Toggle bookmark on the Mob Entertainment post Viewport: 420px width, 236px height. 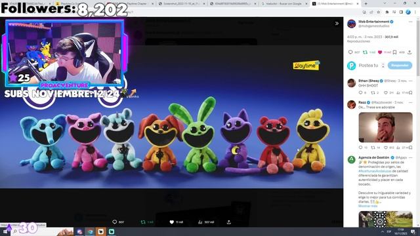394,52
